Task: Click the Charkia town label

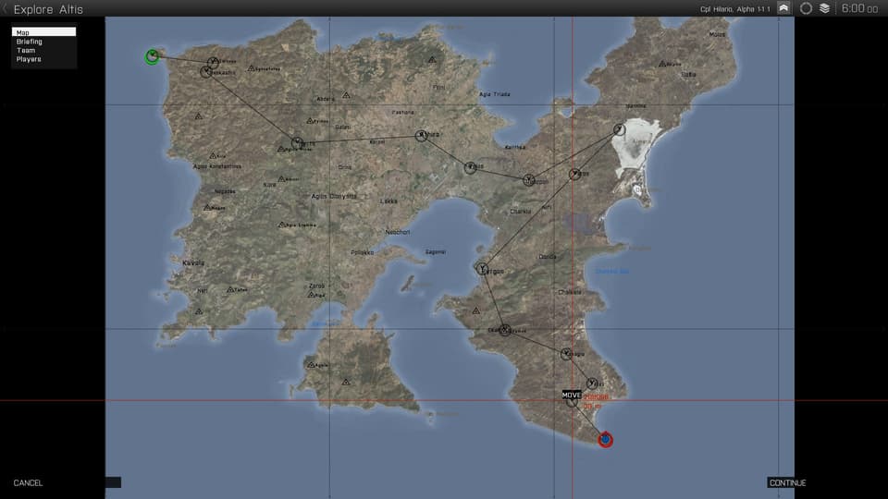Action: pyautogui.click(x=521, y=212)
